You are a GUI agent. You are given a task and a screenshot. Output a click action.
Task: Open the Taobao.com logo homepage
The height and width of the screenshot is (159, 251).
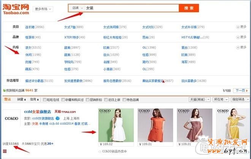16,9
